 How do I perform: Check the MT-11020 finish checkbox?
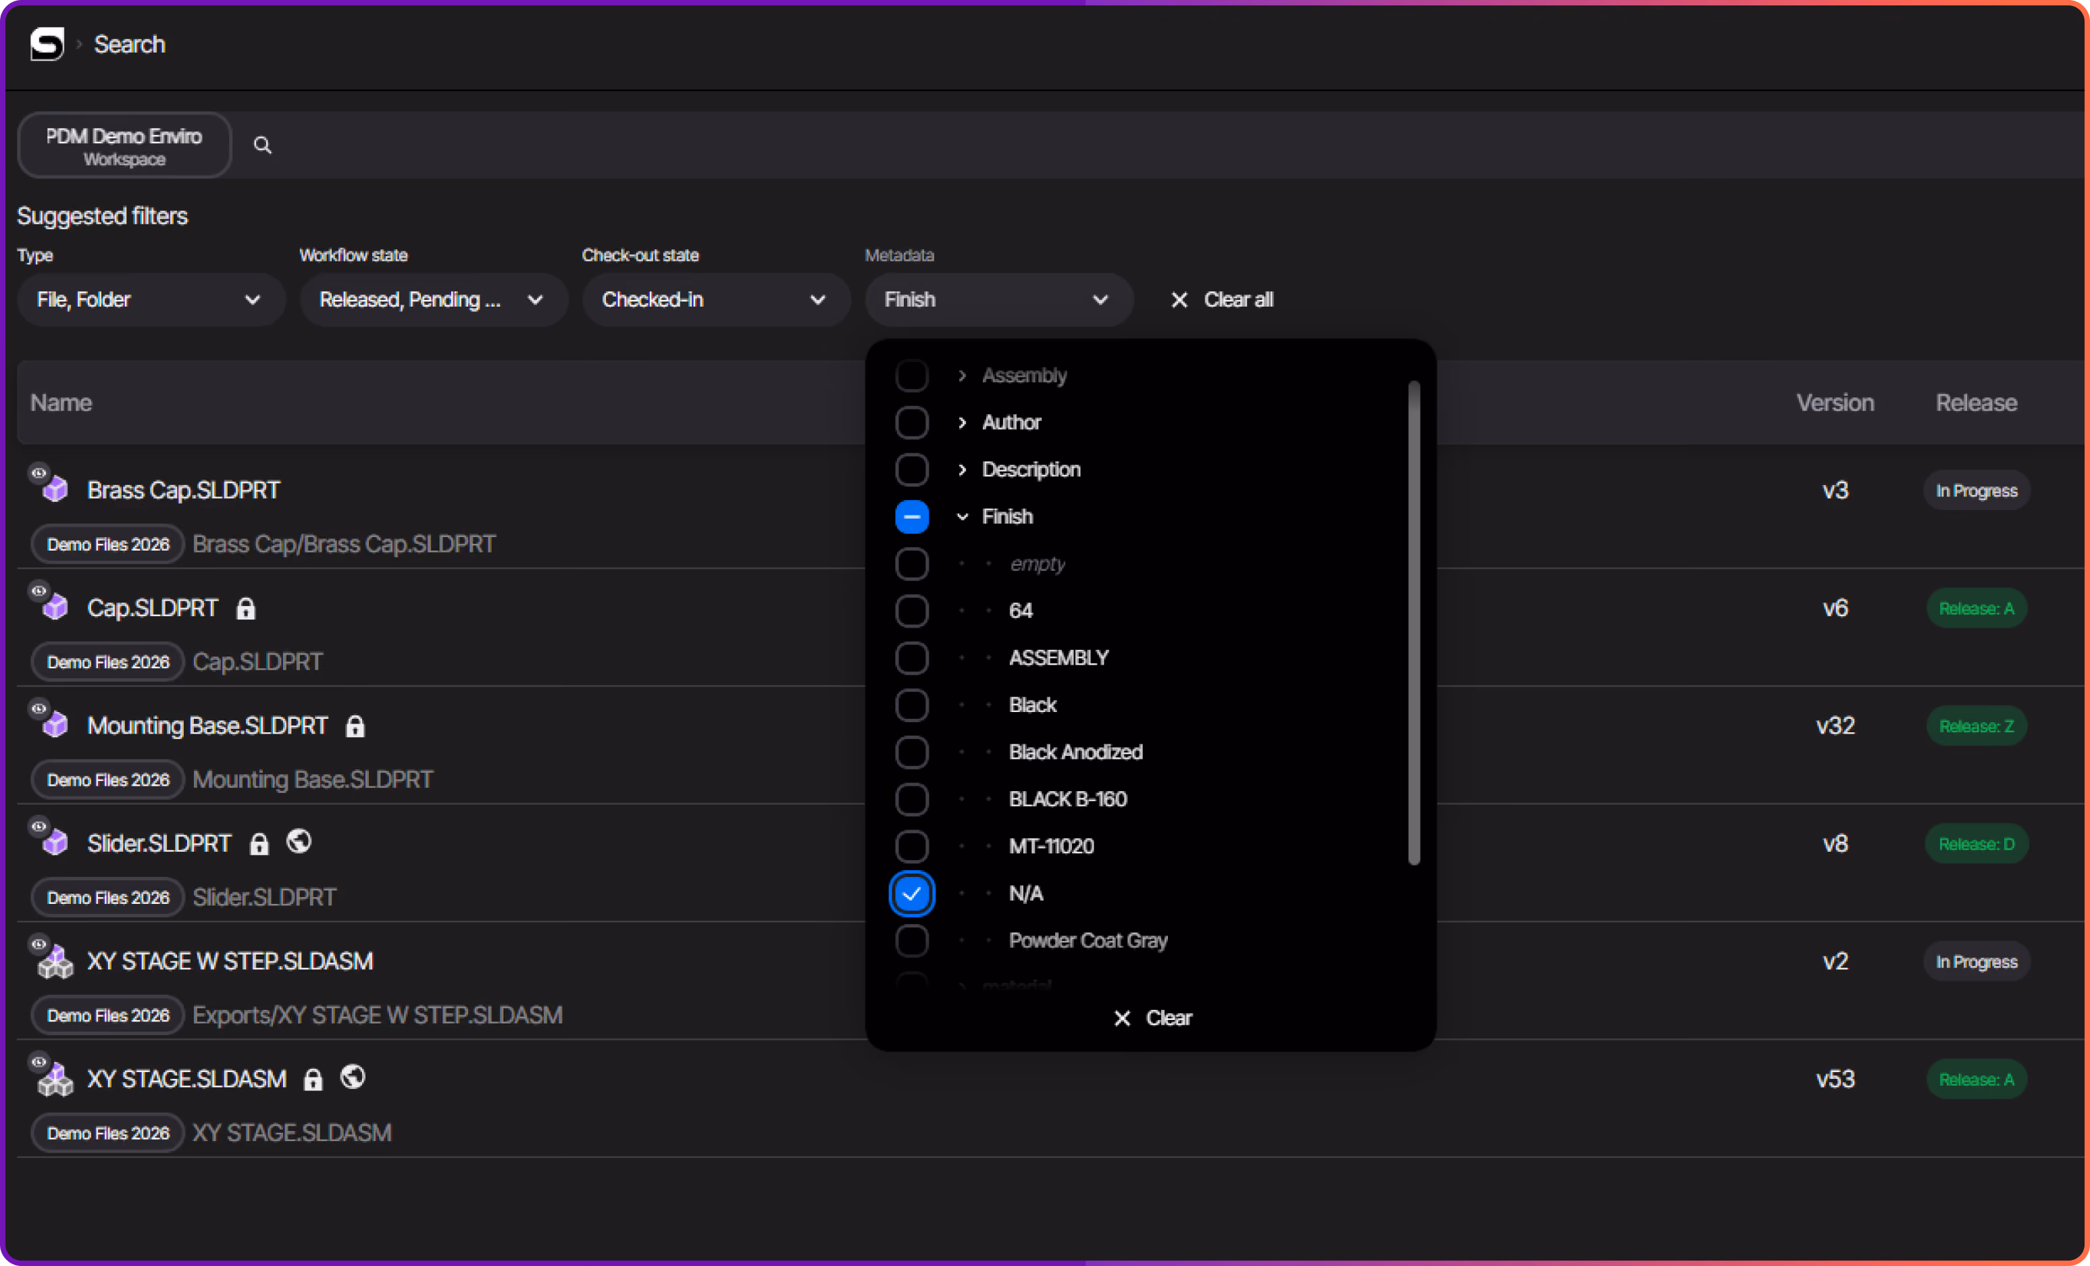[912, 846]
